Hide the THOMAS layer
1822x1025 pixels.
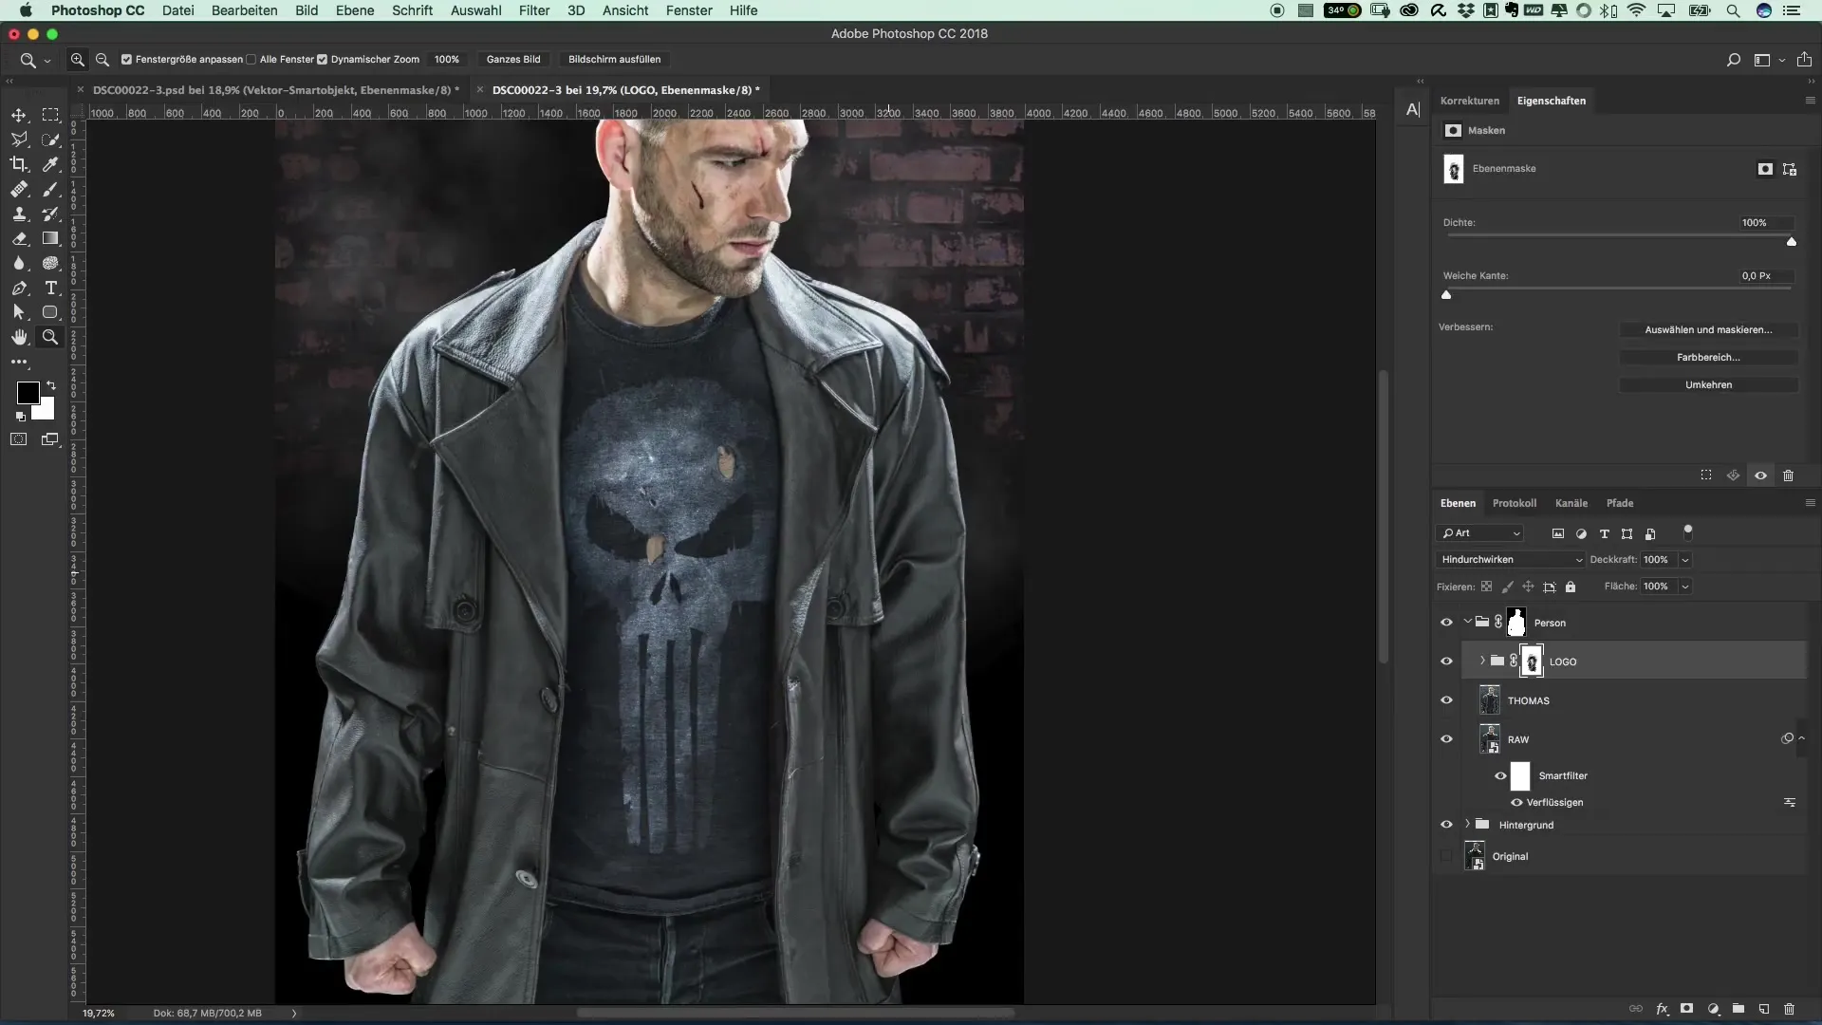point(1446,700)
